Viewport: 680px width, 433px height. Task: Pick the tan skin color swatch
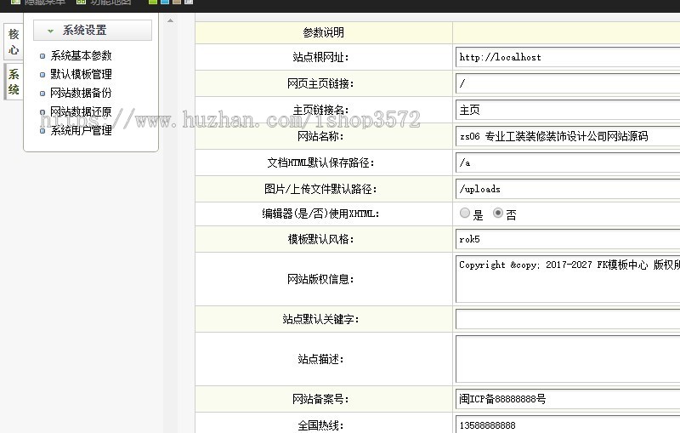(x=177, y=2)
